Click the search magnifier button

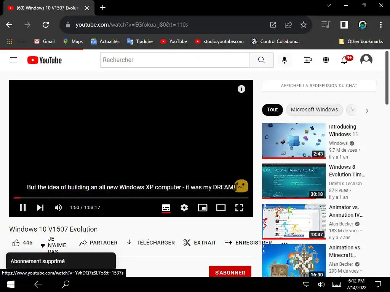(261, 60)
